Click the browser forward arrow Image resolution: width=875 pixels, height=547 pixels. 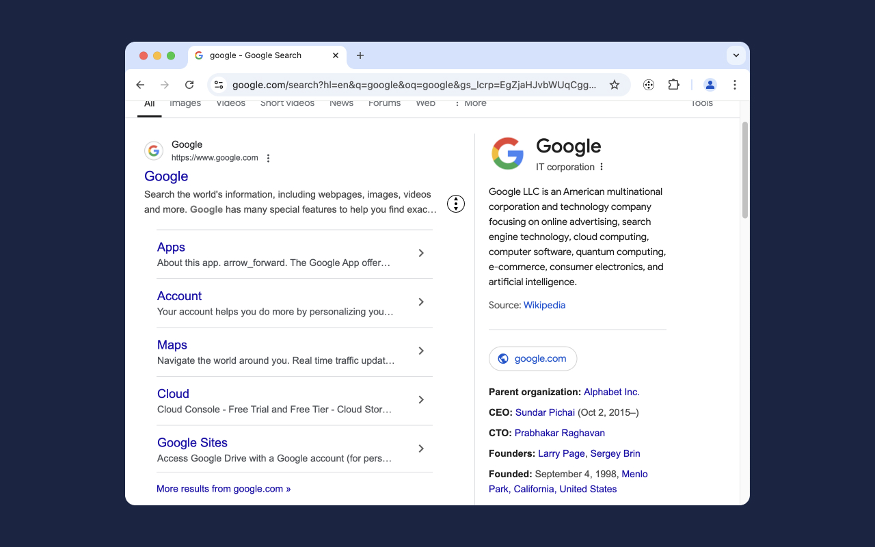click(x=165, y=85)
